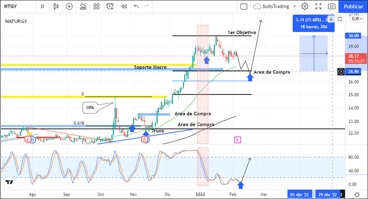This screenshot has width=368, height=199.
Task: Click the purple E earnings marker
Action: click(x=238, y=140)
